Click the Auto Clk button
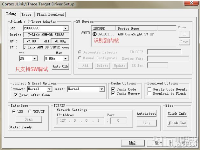The width and height of the screenshot is (201, 150). click(60, 66)
